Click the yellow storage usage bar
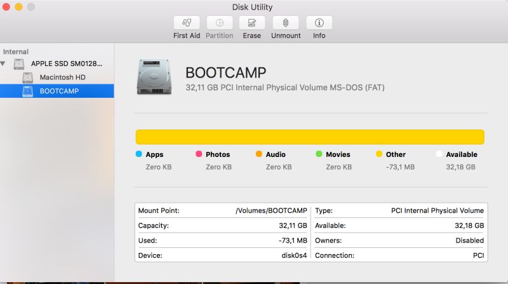Image resolution: width=508 pixels, height=284 pixels. click(x=310, y=137)
